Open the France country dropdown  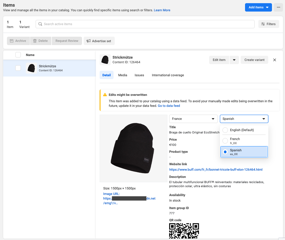[x=193, y=119]
